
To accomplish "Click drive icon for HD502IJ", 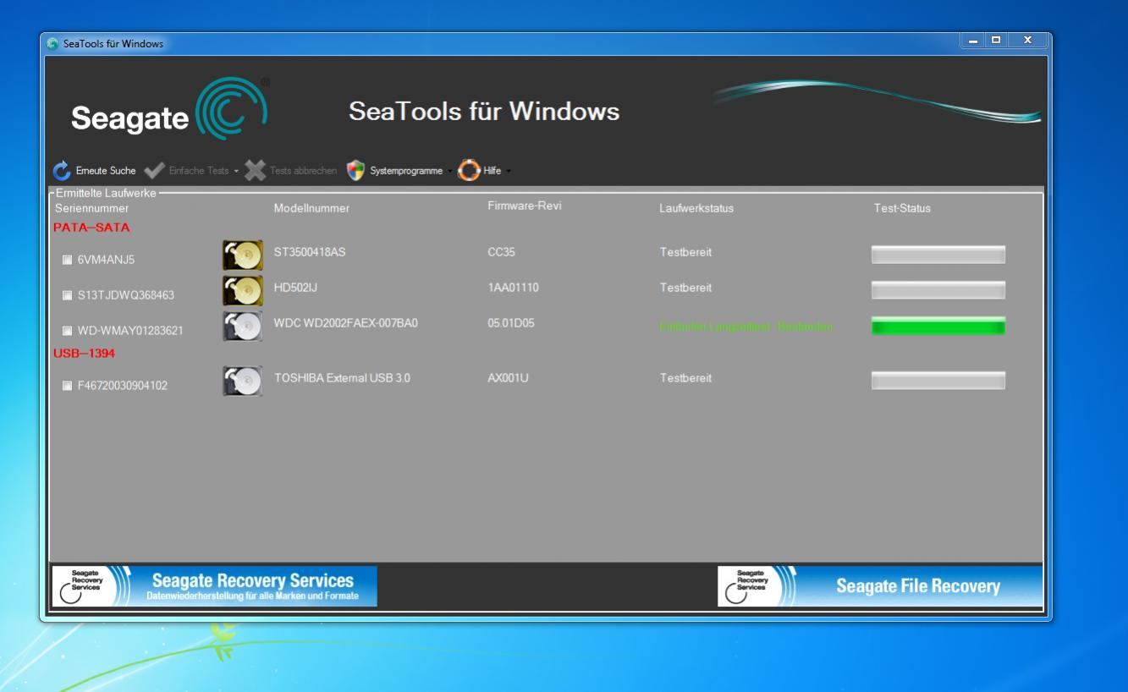I will [x=243, y=290].
